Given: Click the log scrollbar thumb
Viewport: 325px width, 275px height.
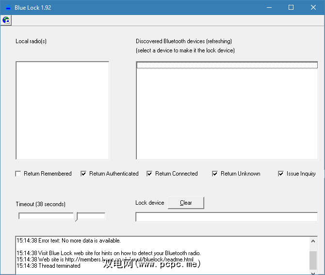Looking at the screenshot, I should tap(313, 260).
